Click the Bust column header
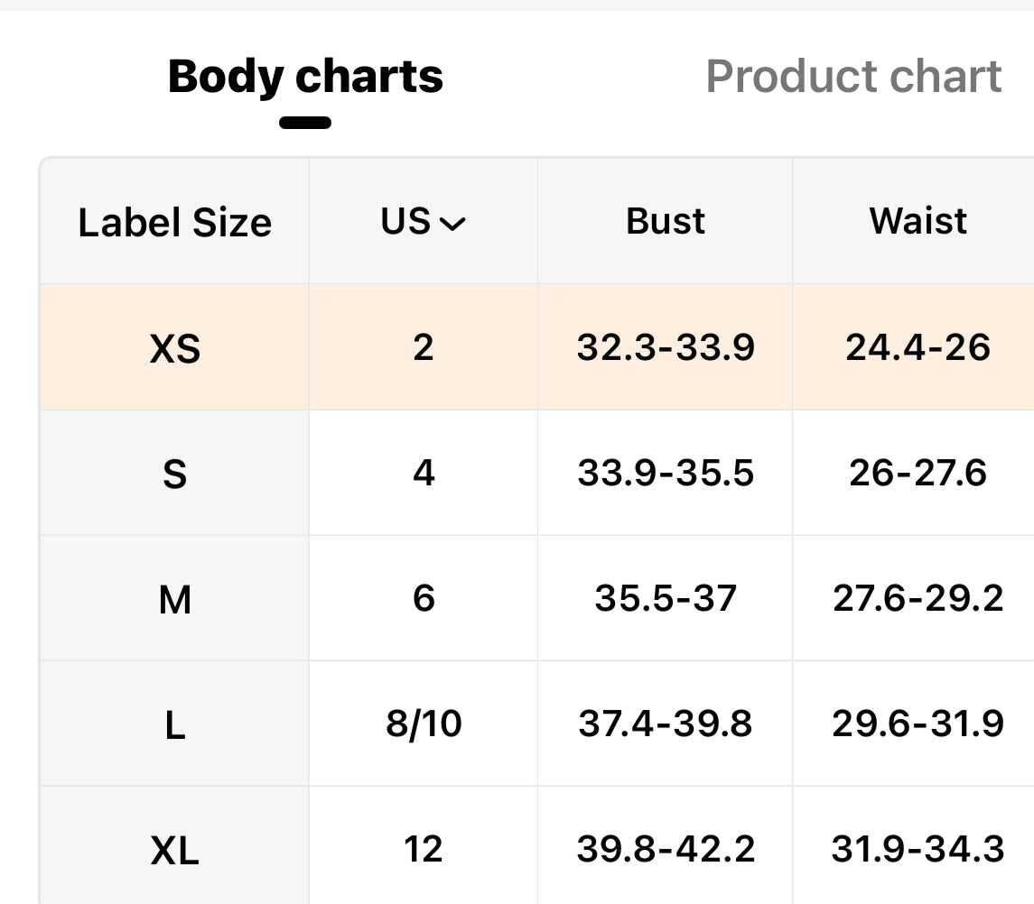 [666, 221]
